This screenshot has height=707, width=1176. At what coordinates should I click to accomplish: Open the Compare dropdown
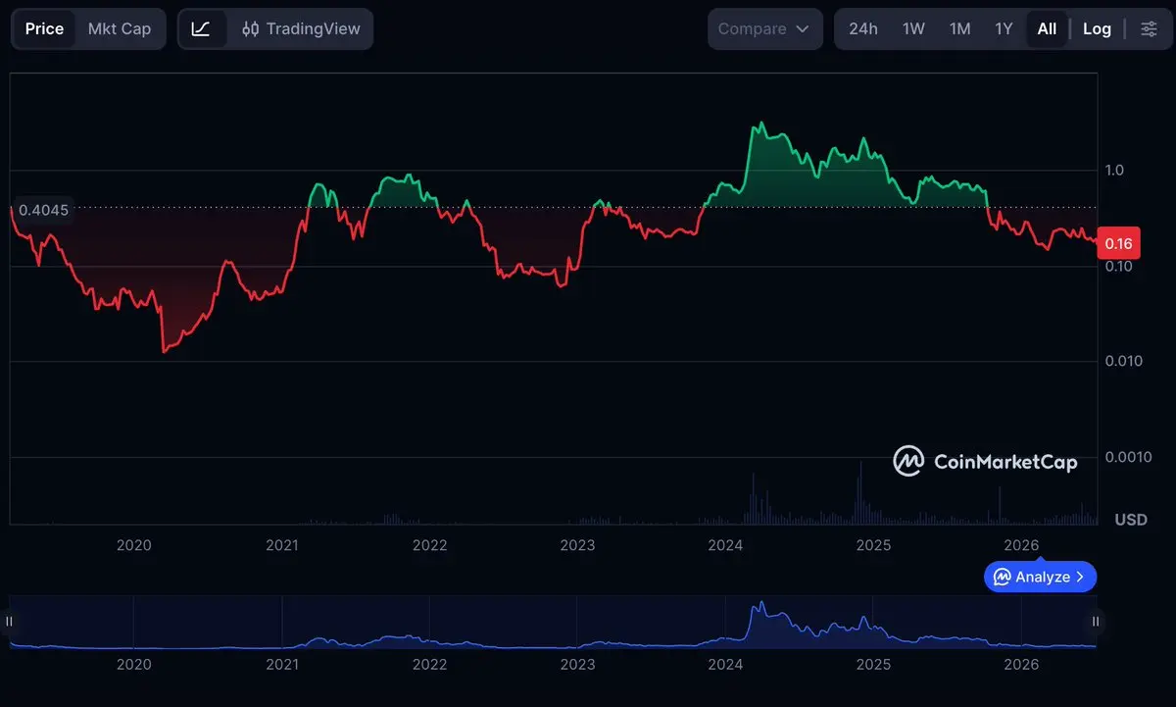765,28
